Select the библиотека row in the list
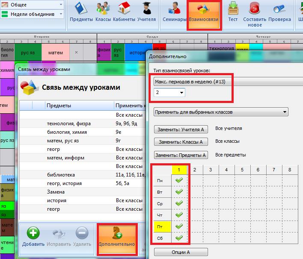 (x=61, y=175)
